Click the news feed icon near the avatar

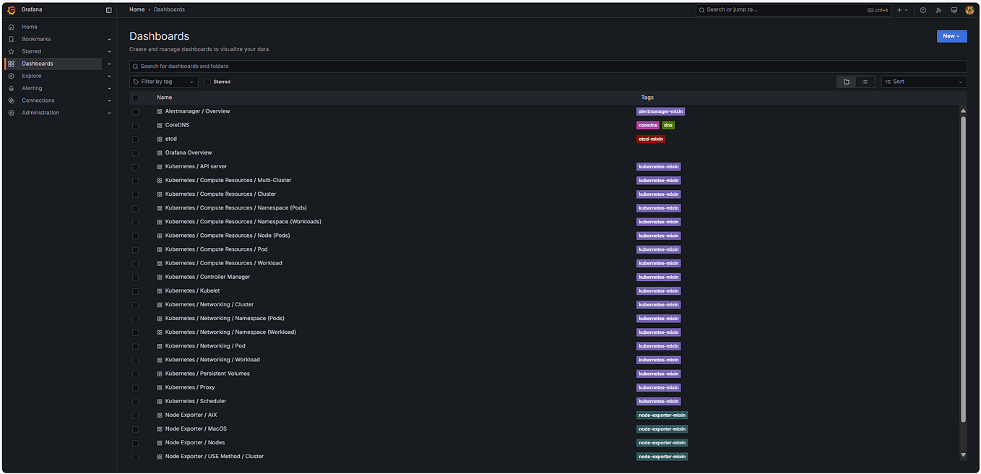[938, 9]
